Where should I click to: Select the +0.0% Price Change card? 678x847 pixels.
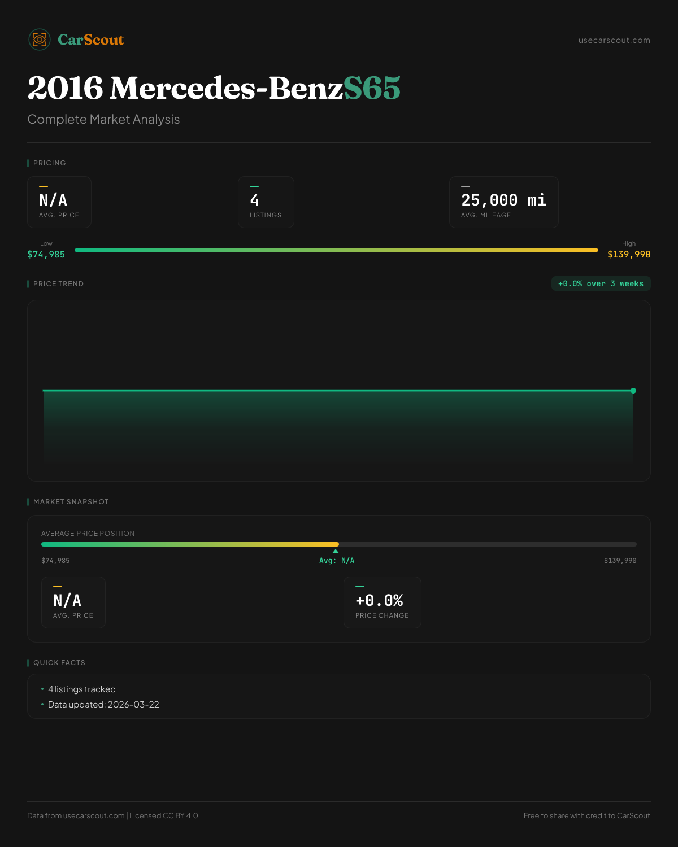coord(383,602)
